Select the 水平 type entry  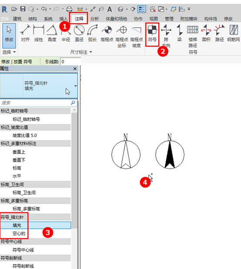coord(35,176)
